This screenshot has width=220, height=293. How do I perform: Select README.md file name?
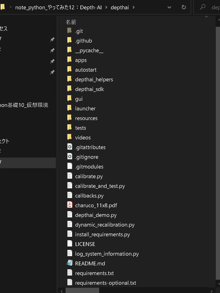tap(90, 263)
